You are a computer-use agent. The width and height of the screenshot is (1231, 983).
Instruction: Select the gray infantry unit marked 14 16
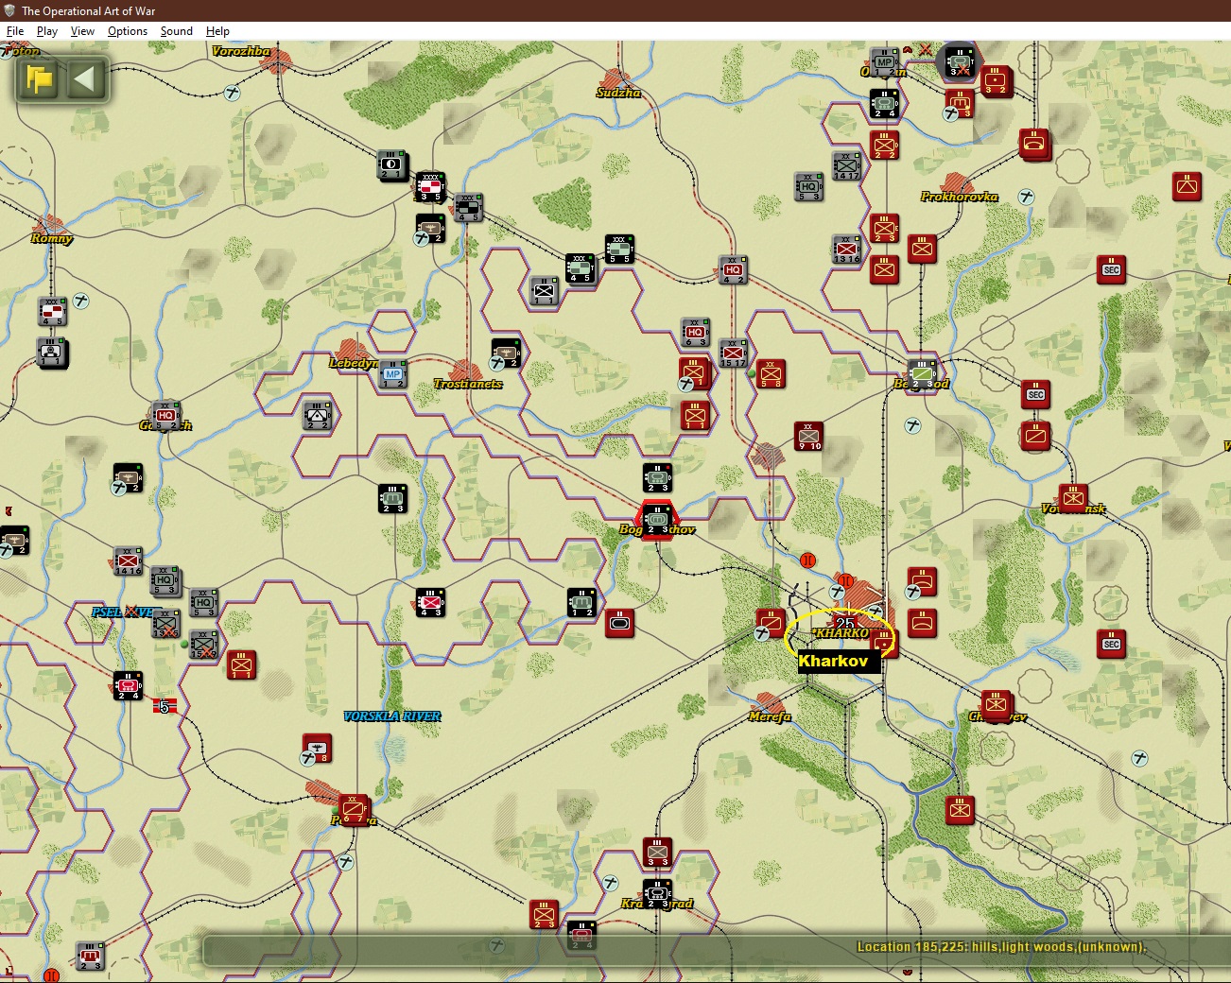click(128, 561)
